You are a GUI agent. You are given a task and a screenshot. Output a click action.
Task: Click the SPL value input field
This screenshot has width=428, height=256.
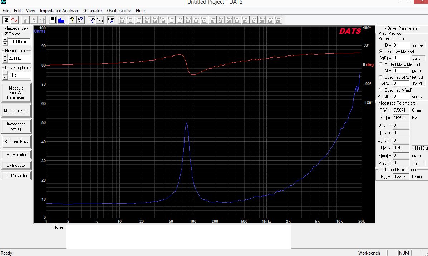401,83
